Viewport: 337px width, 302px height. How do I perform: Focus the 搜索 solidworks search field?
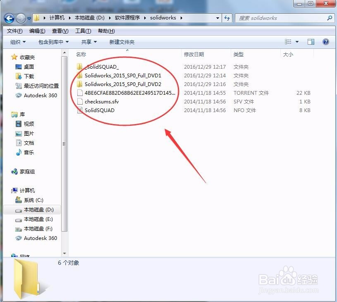284,18
